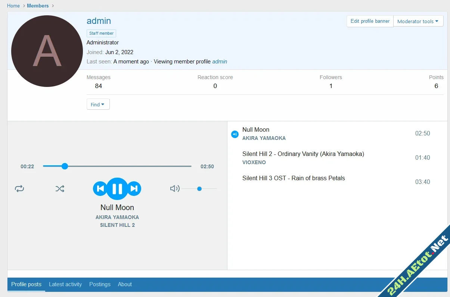
Task: Go back to the previous track
Action: pos(100,188)
